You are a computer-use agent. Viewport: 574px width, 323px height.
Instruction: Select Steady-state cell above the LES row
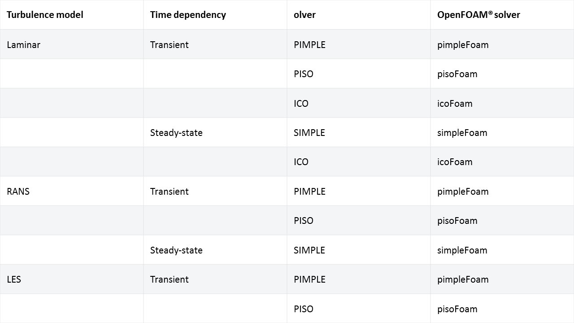tap(176, 250)
